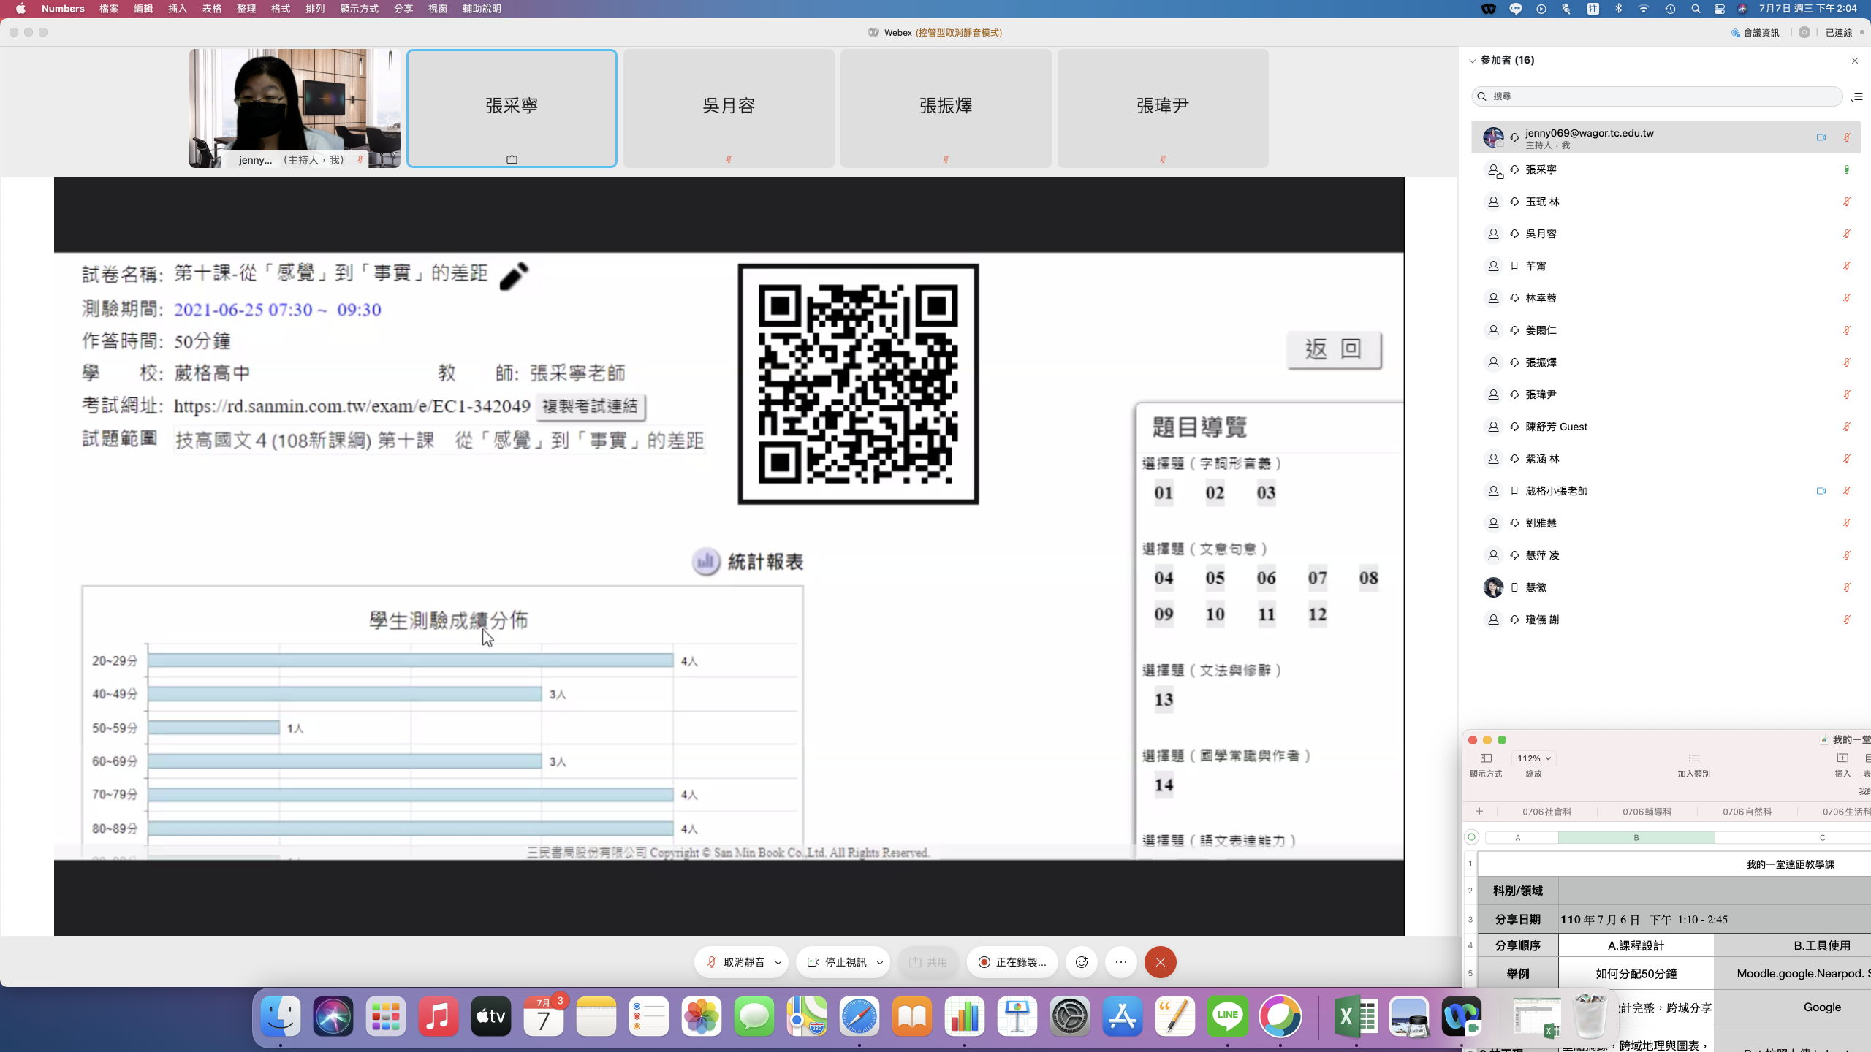Click the 返回 button in shared content
Image resolution: width=1871 pixels, height=1052 pixels.
1334,349
